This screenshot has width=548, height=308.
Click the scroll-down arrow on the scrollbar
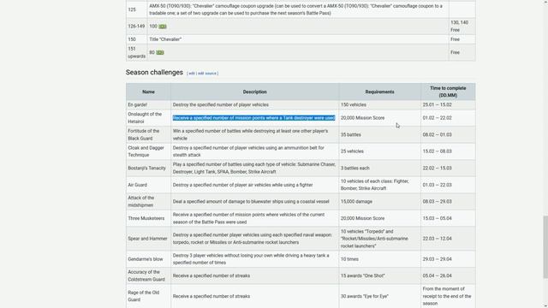coord(545,305)
